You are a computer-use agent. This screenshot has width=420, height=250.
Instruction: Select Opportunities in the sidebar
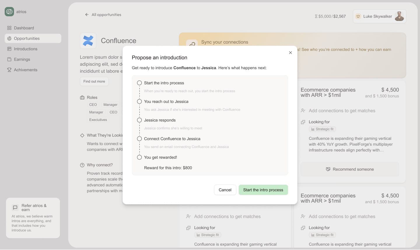click(x=33, y=38)
